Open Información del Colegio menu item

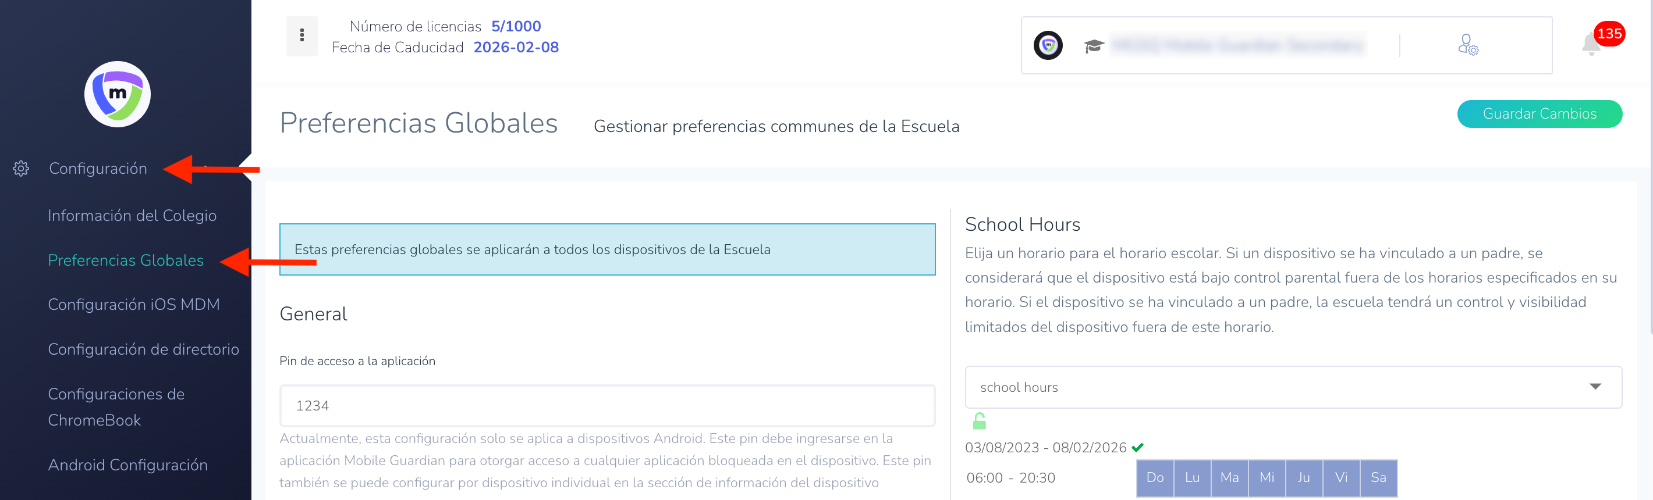[x=132, y=215]
